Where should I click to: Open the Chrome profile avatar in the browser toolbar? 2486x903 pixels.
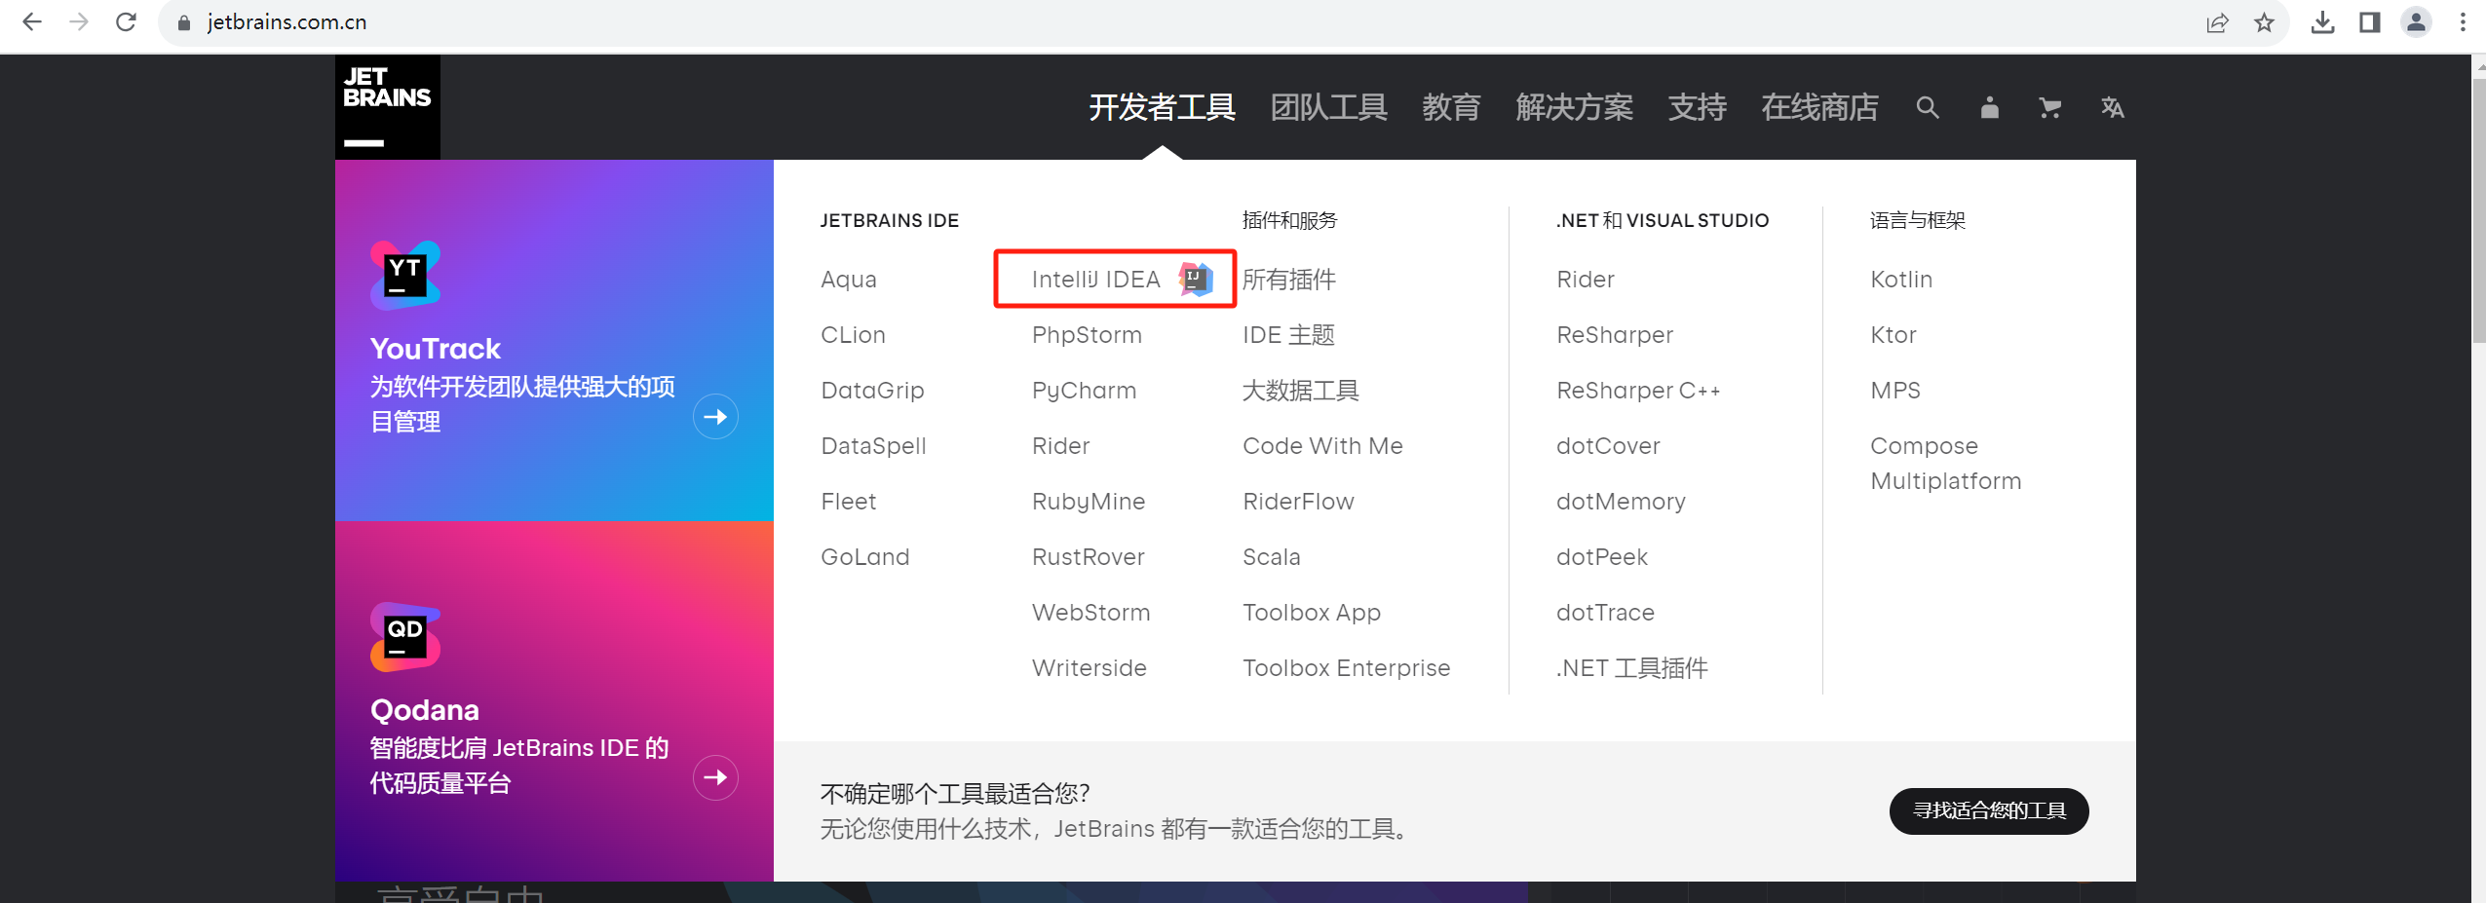(x=2416, y=22)
